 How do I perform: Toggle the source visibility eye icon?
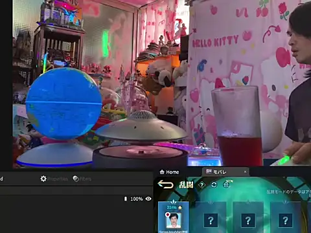click(148, 199)
